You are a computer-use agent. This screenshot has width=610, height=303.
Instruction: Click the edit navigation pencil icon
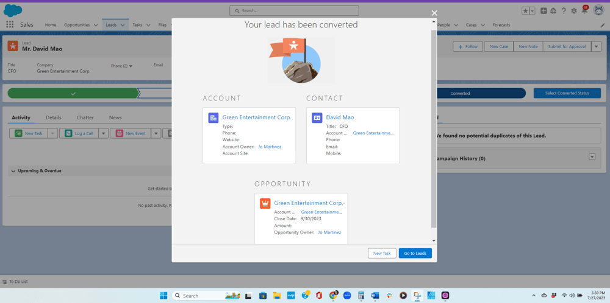[x=603, y=25]
